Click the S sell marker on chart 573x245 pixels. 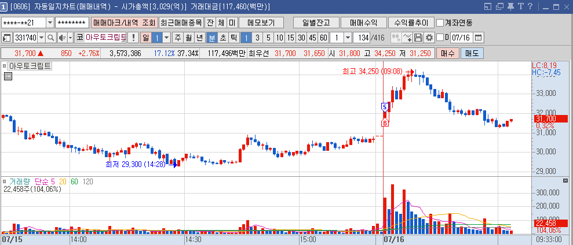pos(384,107)
